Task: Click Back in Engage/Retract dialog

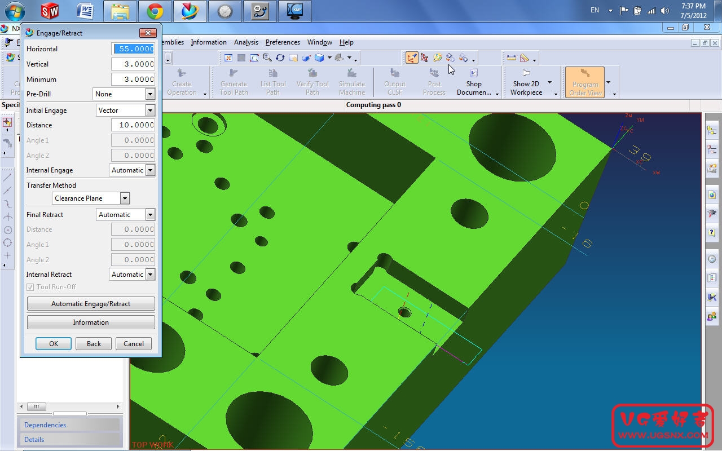Action: [x=94, y=344]
